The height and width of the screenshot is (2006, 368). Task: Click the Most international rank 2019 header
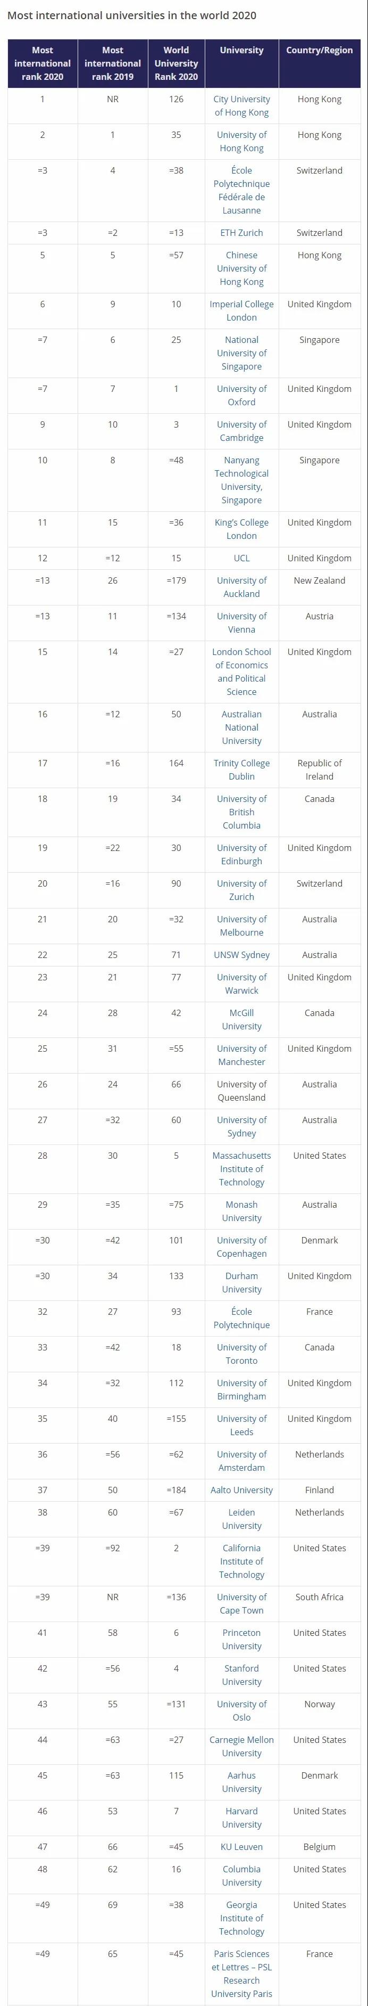pyautogui.click(x=113, y=64)
